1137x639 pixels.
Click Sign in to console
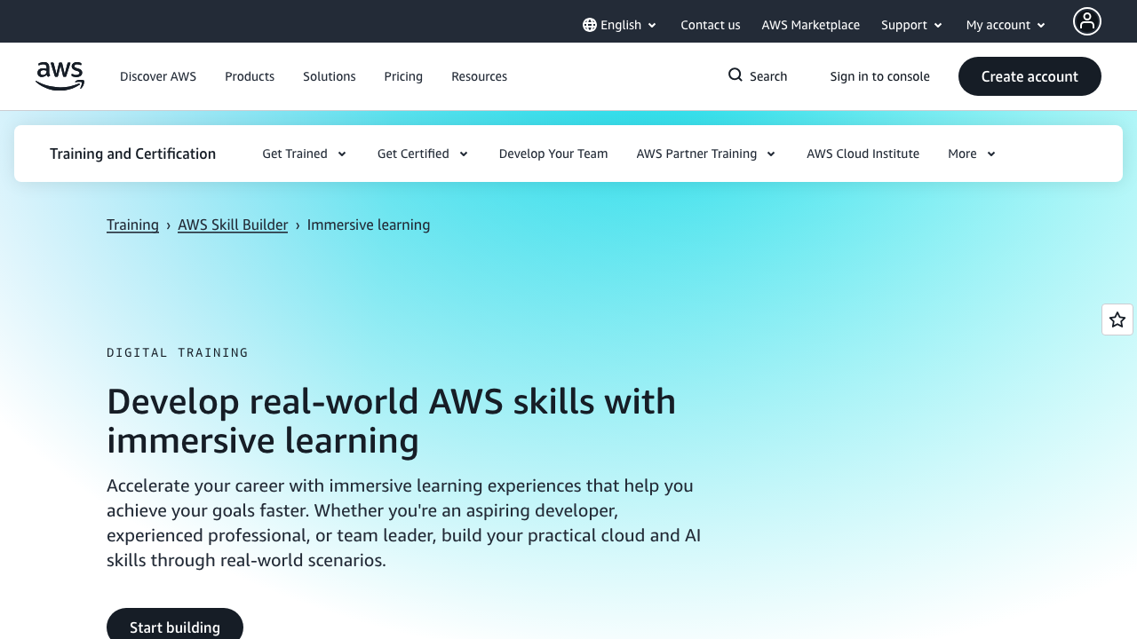880,76
